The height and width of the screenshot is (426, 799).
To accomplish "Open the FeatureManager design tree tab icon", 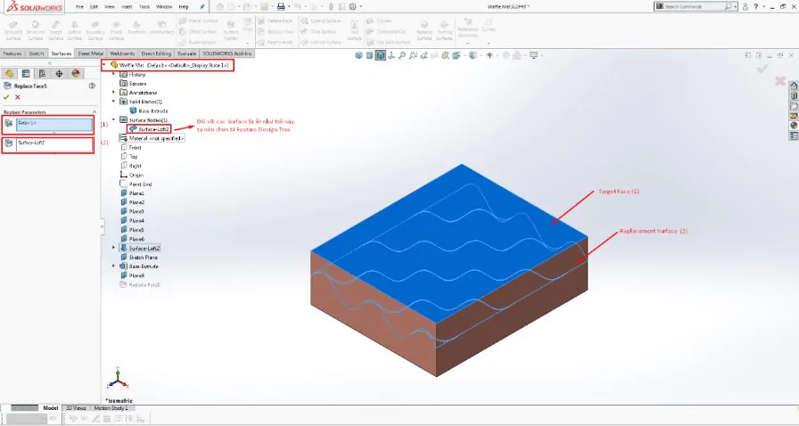I will (x=9, y=74).
